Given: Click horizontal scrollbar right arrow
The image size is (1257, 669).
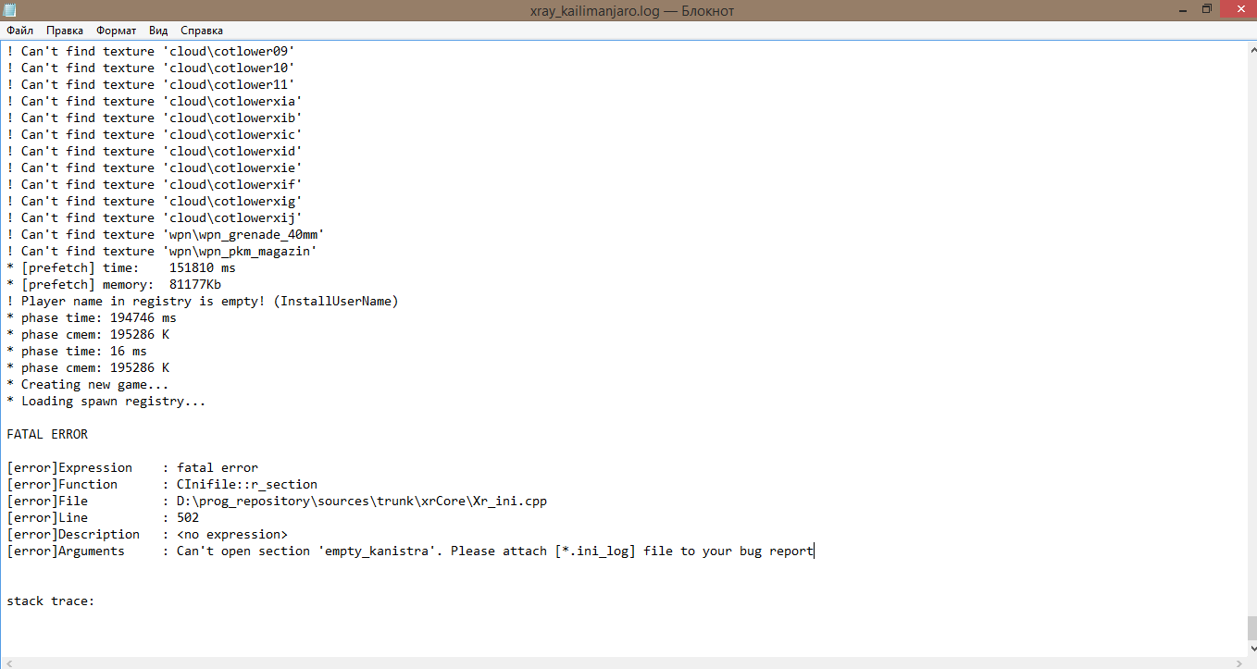Looking at the screenshot, I should [x=1237, y=663].
